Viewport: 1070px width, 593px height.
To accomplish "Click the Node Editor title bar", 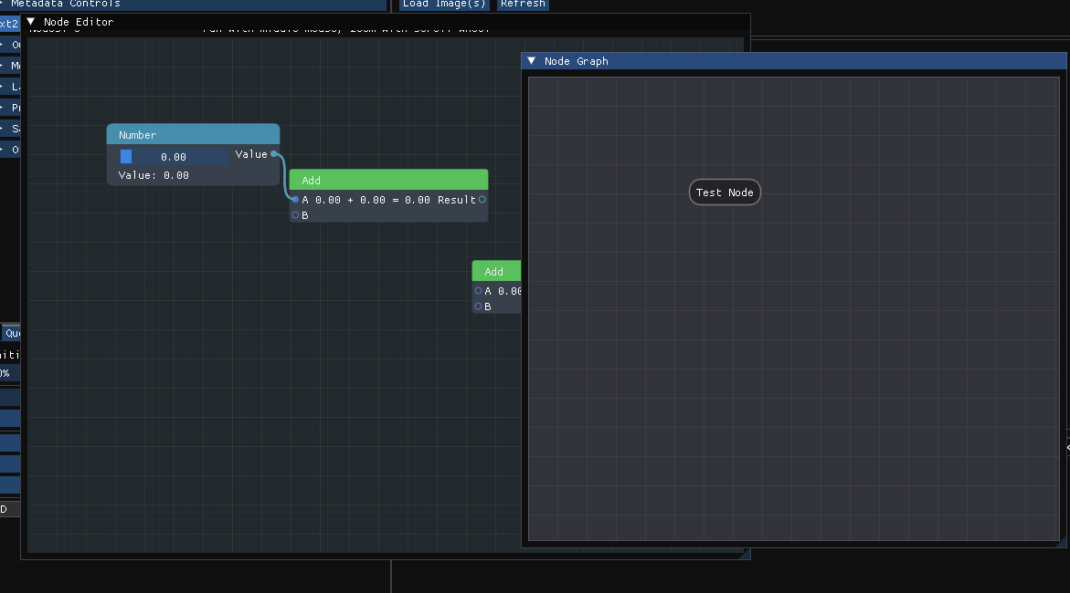I will tap(386, 22).
